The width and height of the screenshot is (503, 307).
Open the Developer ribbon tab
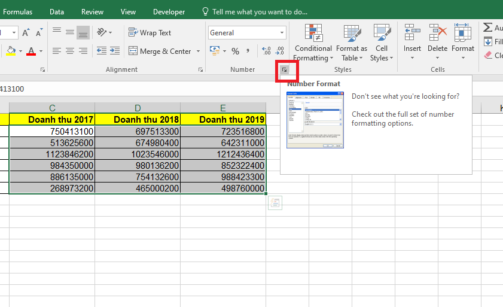point(169,11)
